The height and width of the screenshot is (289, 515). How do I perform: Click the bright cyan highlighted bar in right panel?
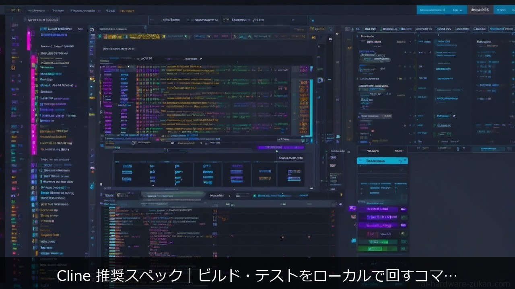coord(382,161)
